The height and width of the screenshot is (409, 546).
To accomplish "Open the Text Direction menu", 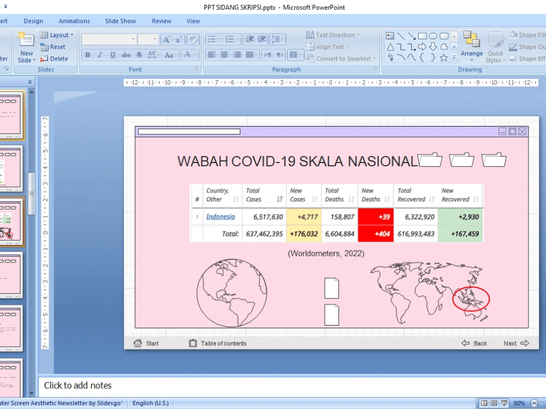I will [x=333, y=35].
